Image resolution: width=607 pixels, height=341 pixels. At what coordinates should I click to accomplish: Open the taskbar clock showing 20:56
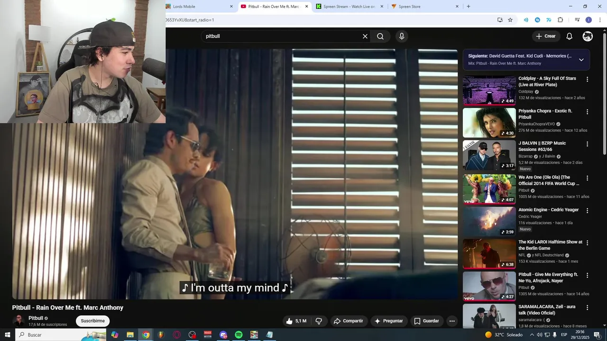pos(579,335)
